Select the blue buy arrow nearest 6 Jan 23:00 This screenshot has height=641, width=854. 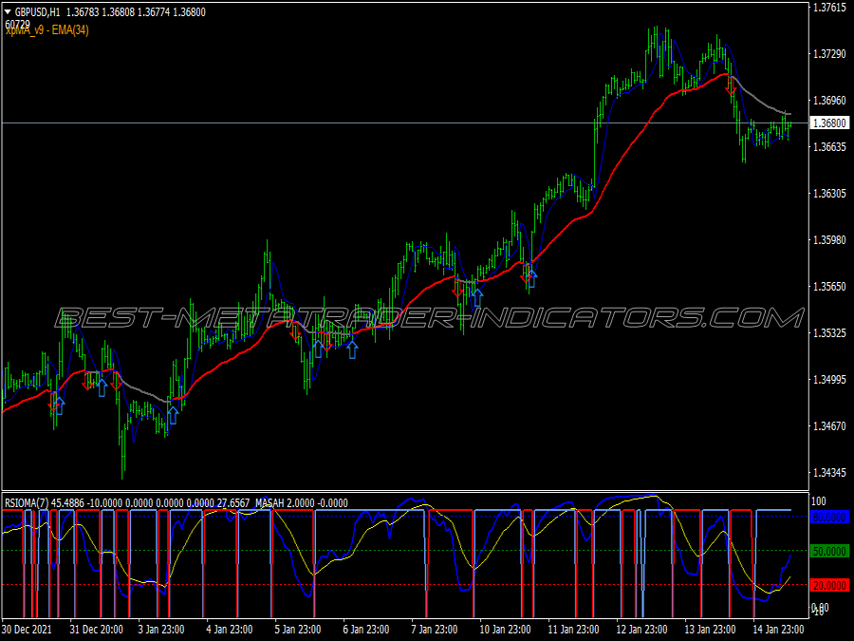click(352, 349)
